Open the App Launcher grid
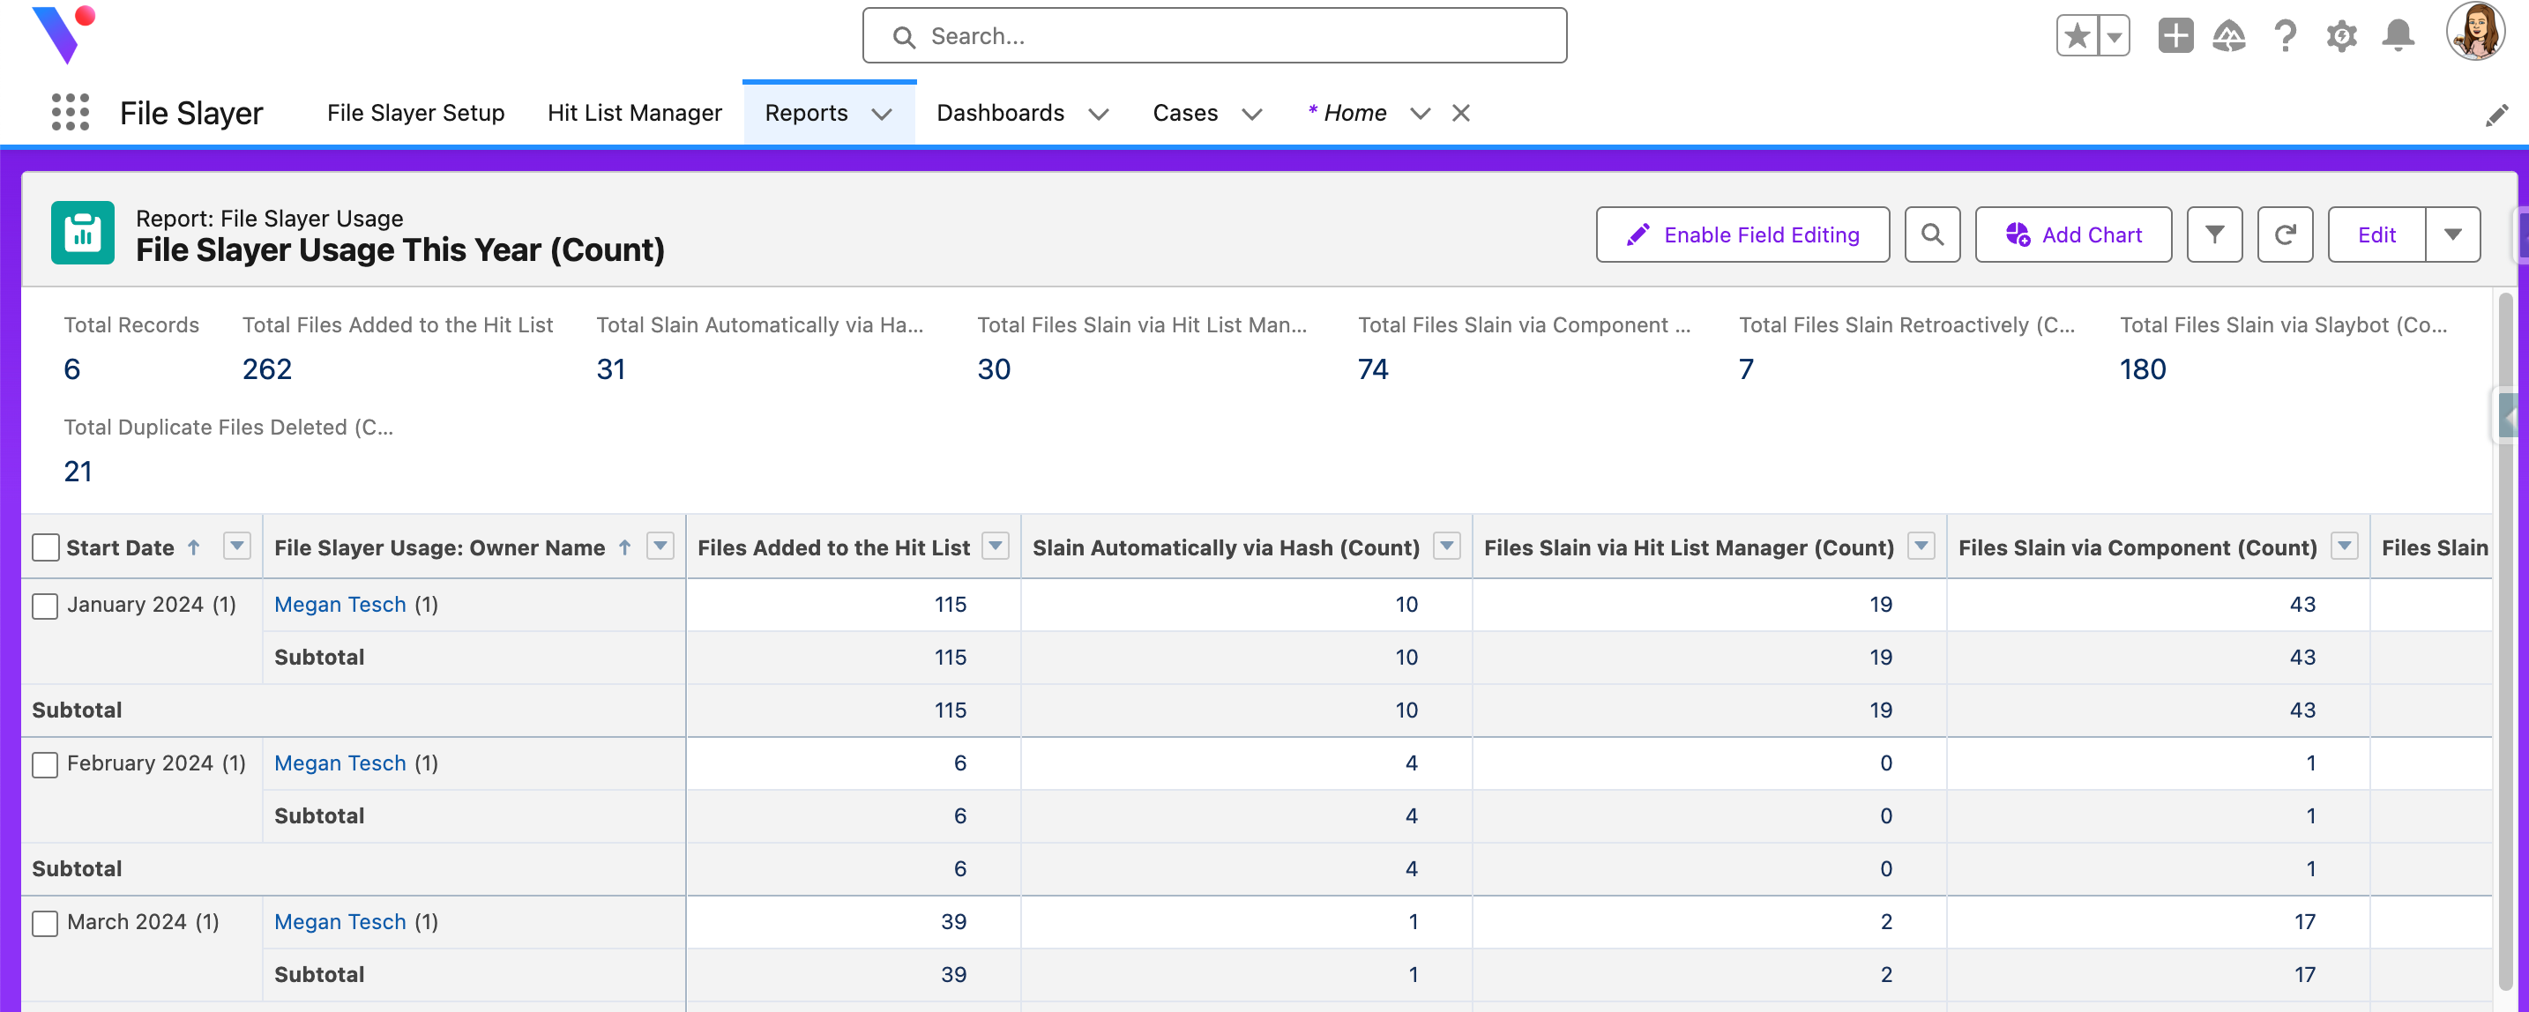Screen dimensions: 2529x1012 tap(70, 113)
